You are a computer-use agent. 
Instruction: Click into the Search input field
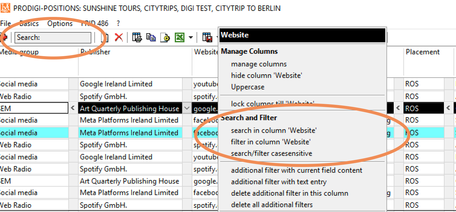click(x=53, y=37)
